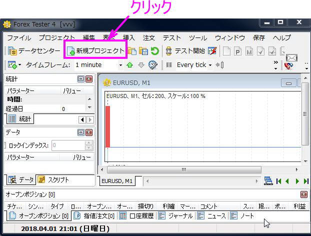Click the pending order P icon
Image resolution: width=311 pixels, height=236 pixels.
[237, 51]
